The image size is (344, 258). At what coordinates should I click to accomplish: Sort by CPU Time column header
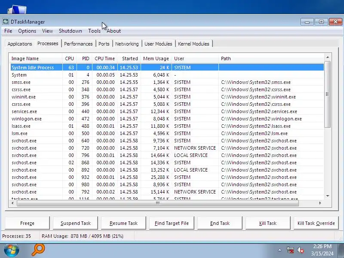click(105, 58)
